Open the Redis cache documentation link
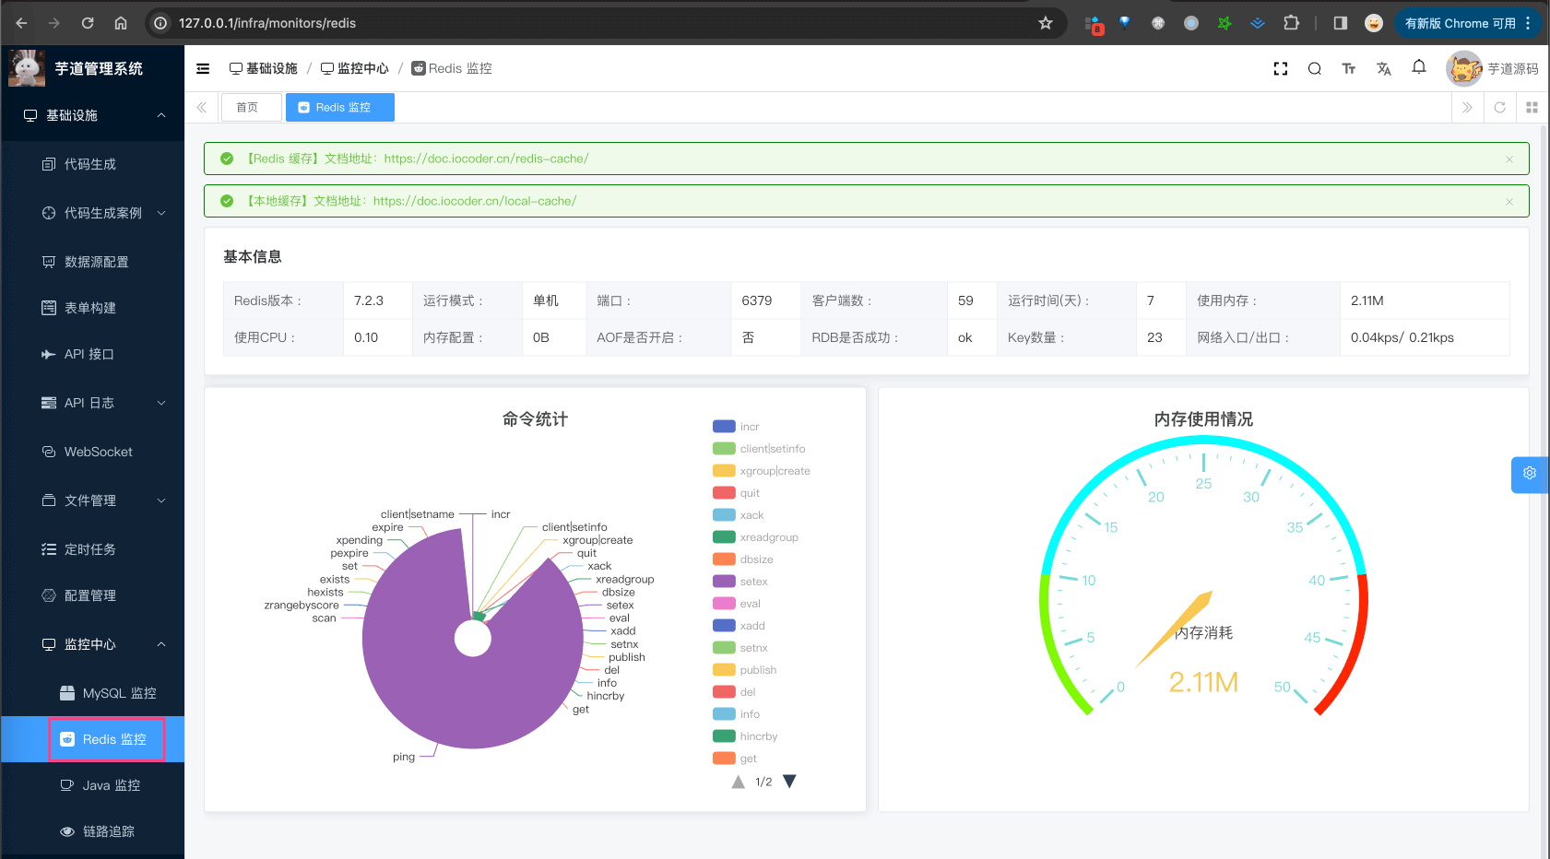 point(486,158)
